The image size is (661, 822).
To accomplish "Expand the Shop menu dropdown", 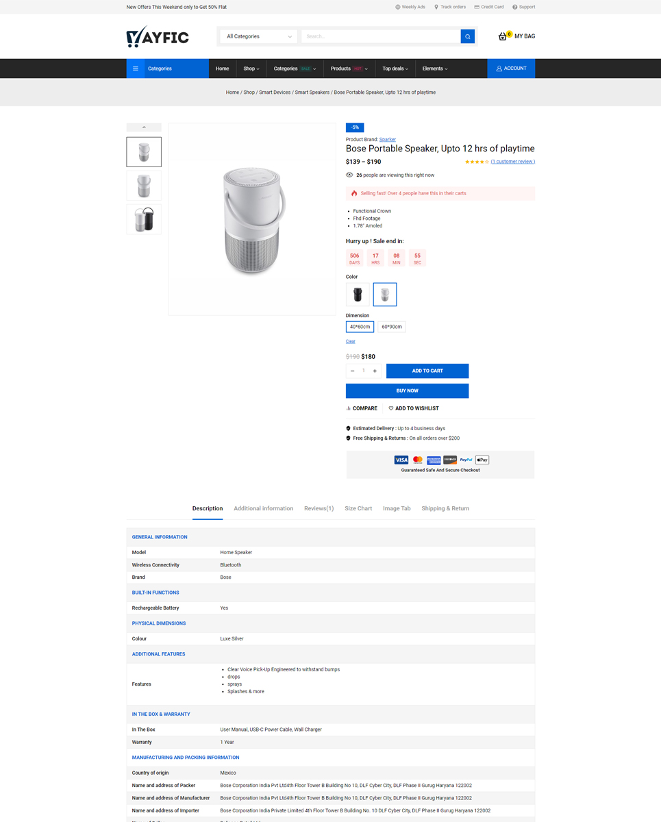I will point(251,68).
